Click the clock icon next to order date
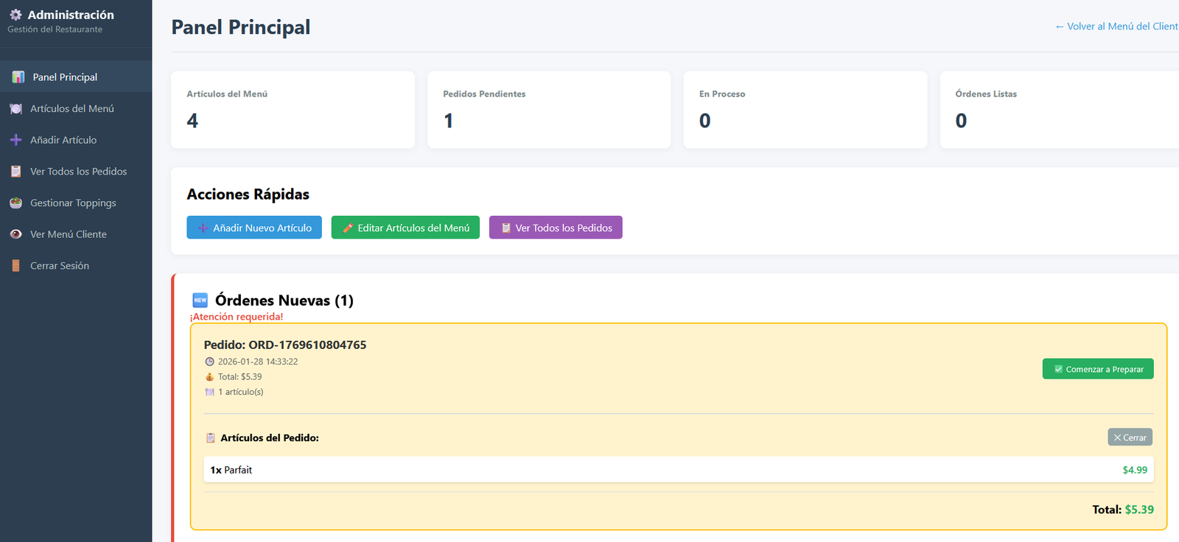This screenshot has width=1179, height=542. (209, 362)
